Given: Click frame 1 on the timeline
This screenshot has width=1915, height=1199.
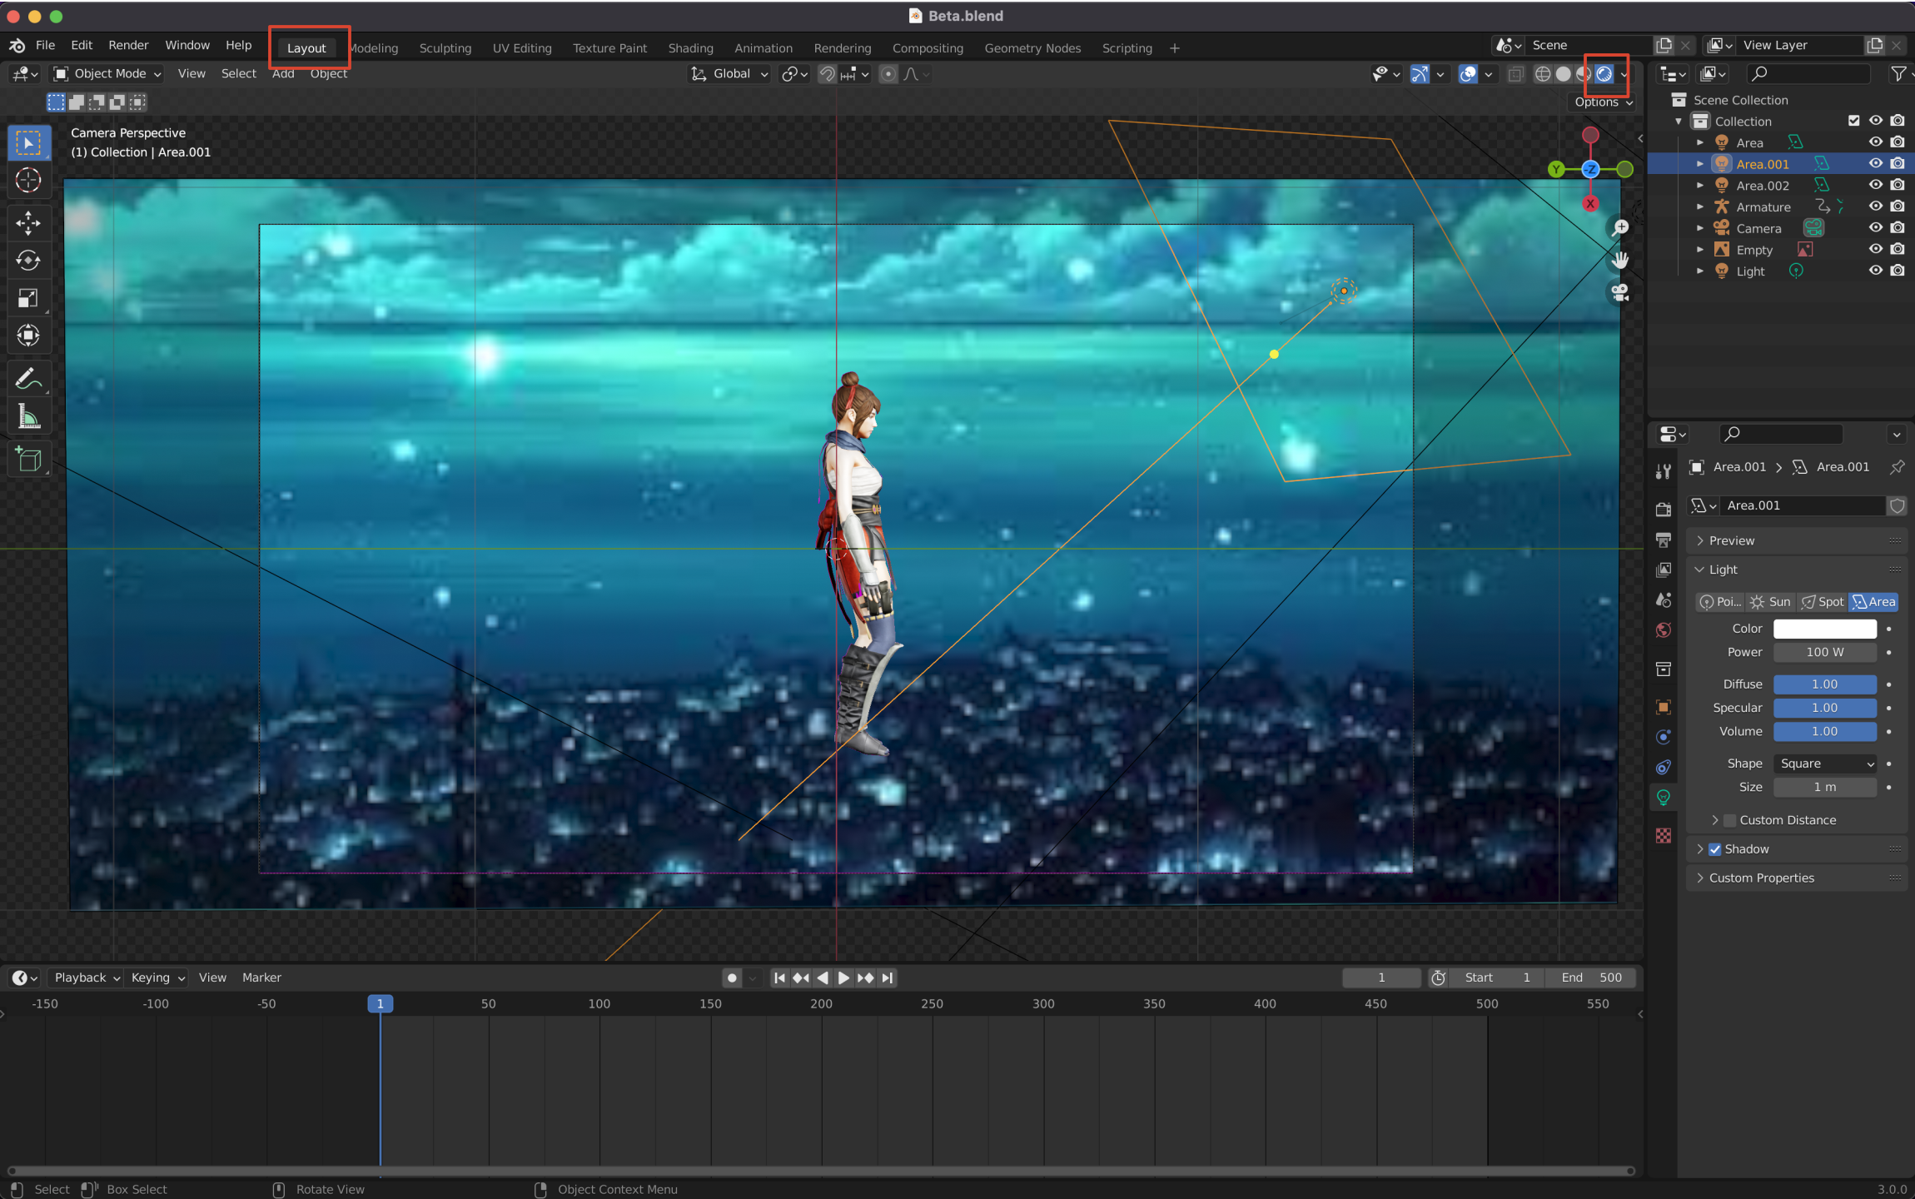Looking at the screenshot, I should pos(380,1002).
